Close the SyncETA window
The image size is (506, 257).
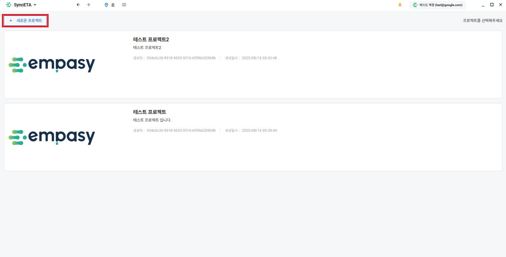click(501, 5)
